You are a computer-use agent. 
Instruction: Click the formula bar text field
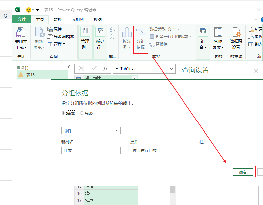[142, 69]
